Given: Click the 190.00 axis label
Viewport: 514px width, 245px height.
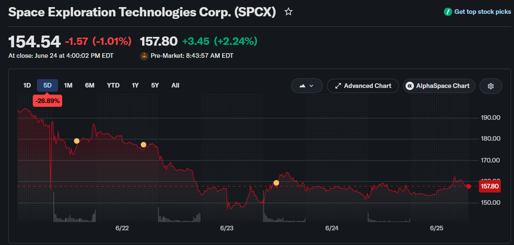Looking at the screenshot, I should tap(490, 118).
